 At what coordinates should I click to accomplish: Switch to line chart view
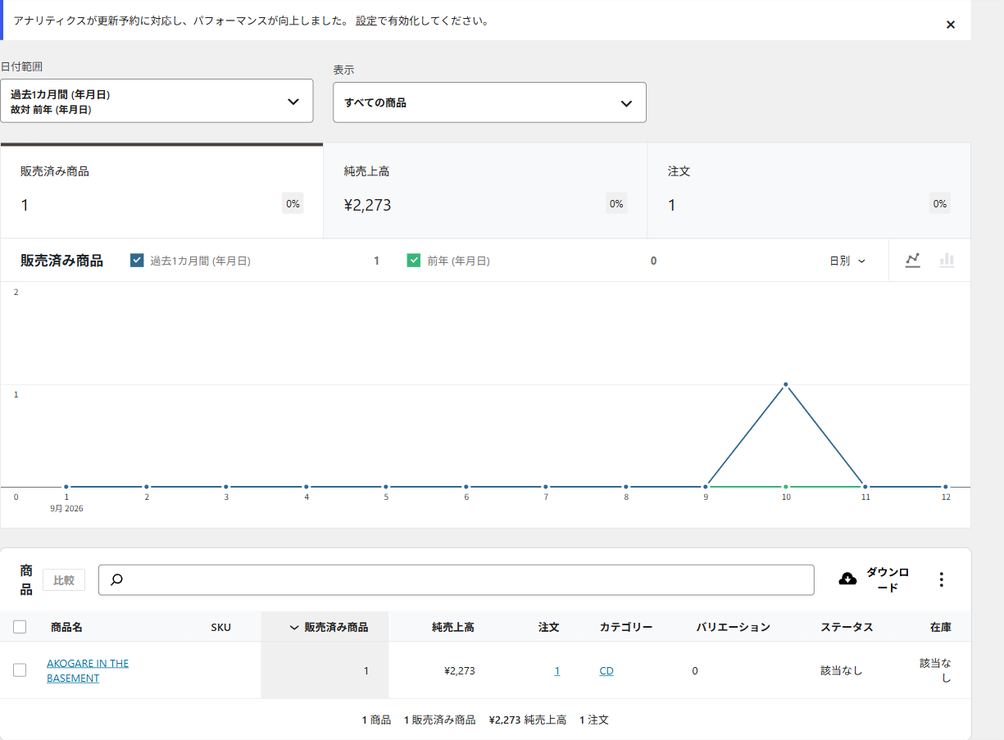click(913, 260)
